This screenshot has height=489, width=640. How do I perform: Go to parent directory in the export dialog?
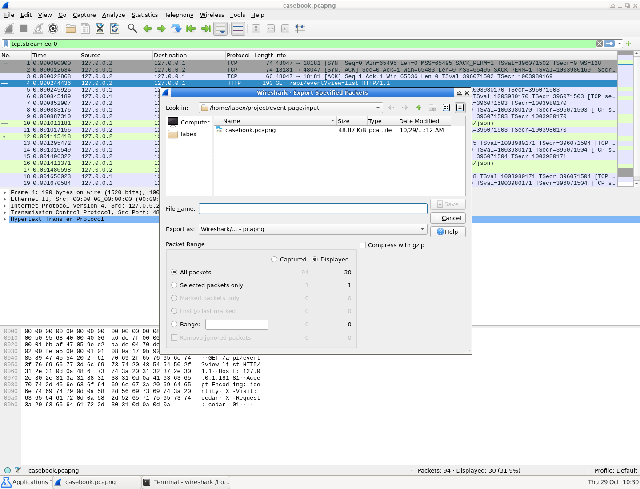click(419, 108)
